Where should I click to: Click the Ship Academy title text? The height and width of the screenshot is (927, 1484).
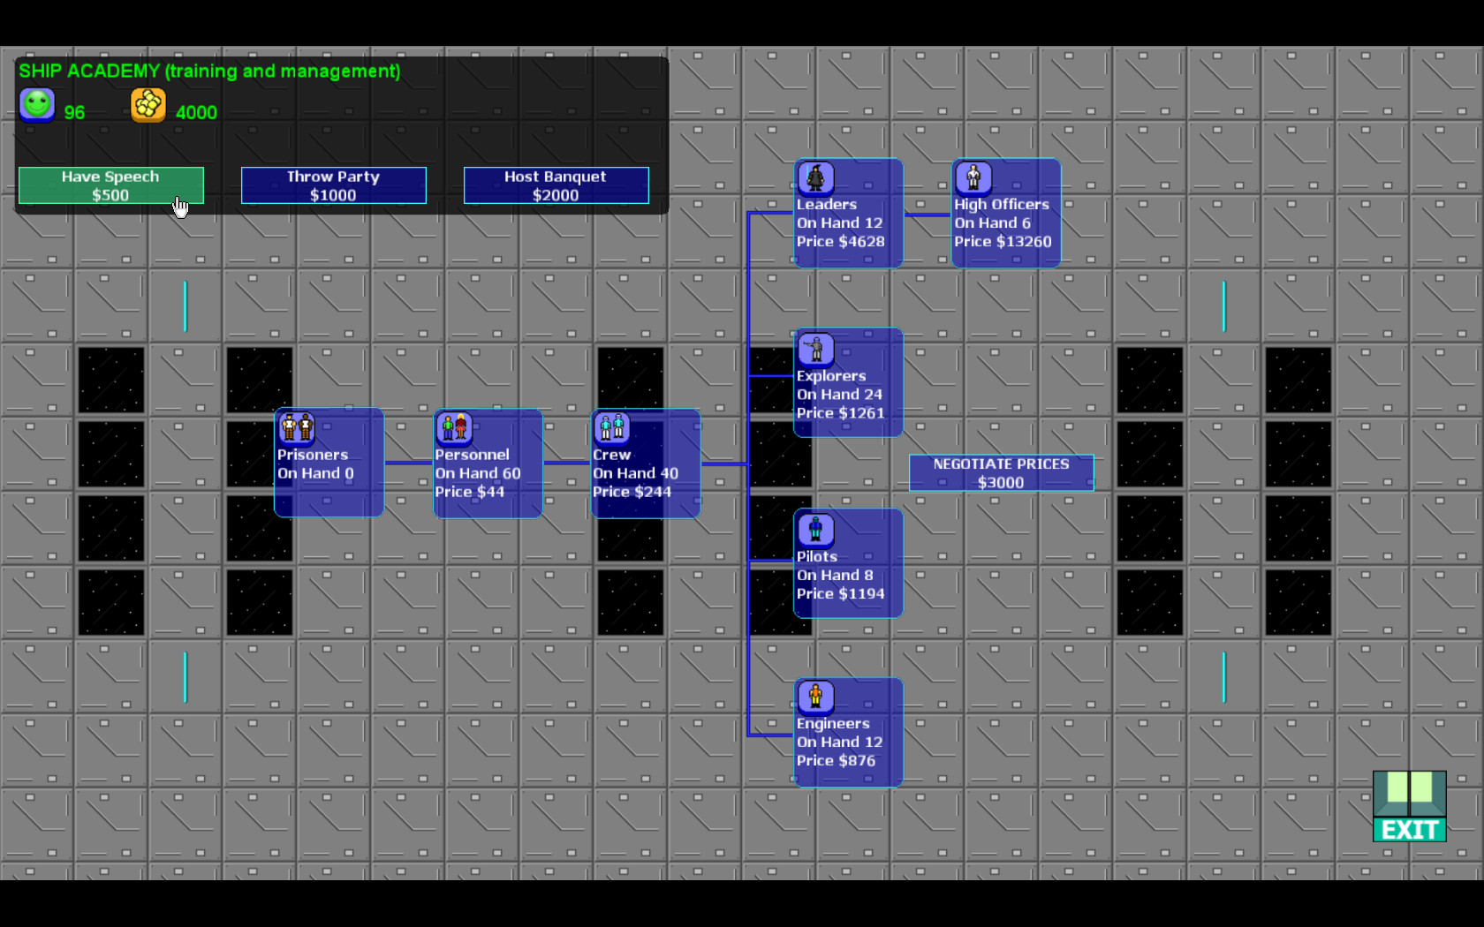[209, 72]
